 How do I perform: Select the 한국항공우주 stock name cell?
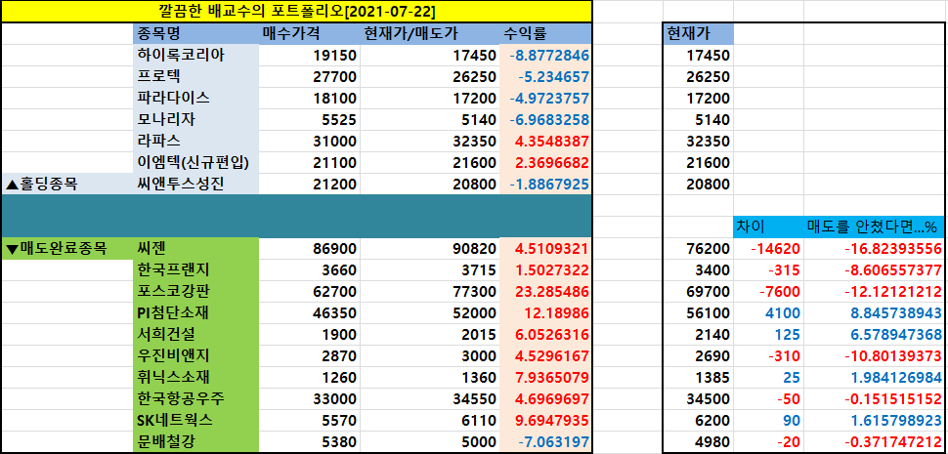(x=195, y=398)
